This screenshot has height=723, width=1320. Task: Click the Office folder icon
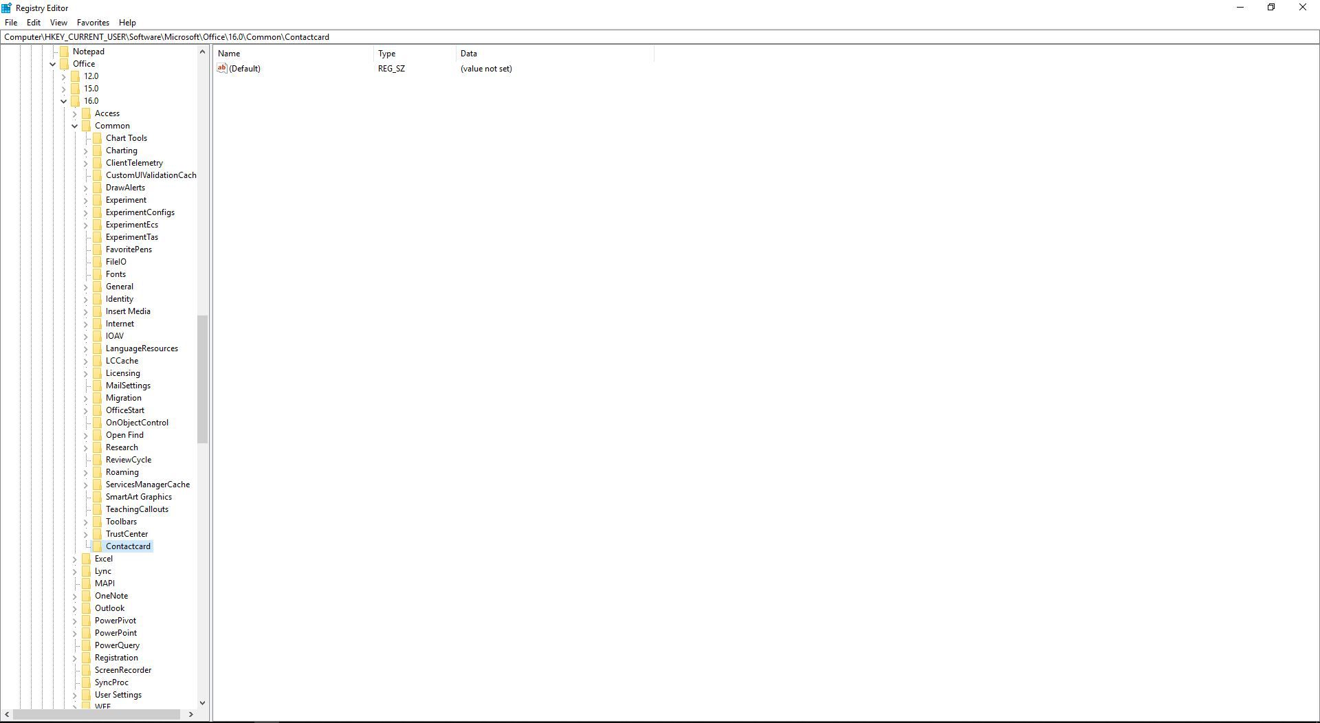[64, 64]
